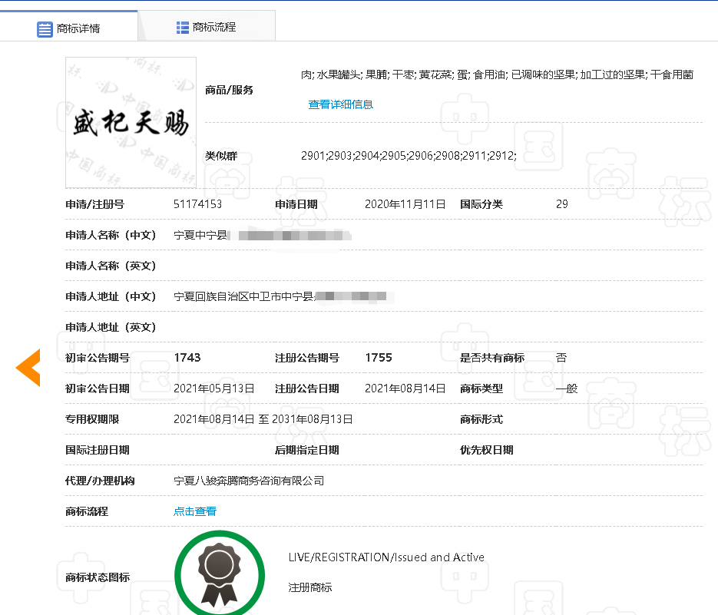Select the agency name 宁夏八骏奔腾商务咨询有限公司
Image resolution: width=718 pixels, height=615 pixels.
tap(249, 481)
